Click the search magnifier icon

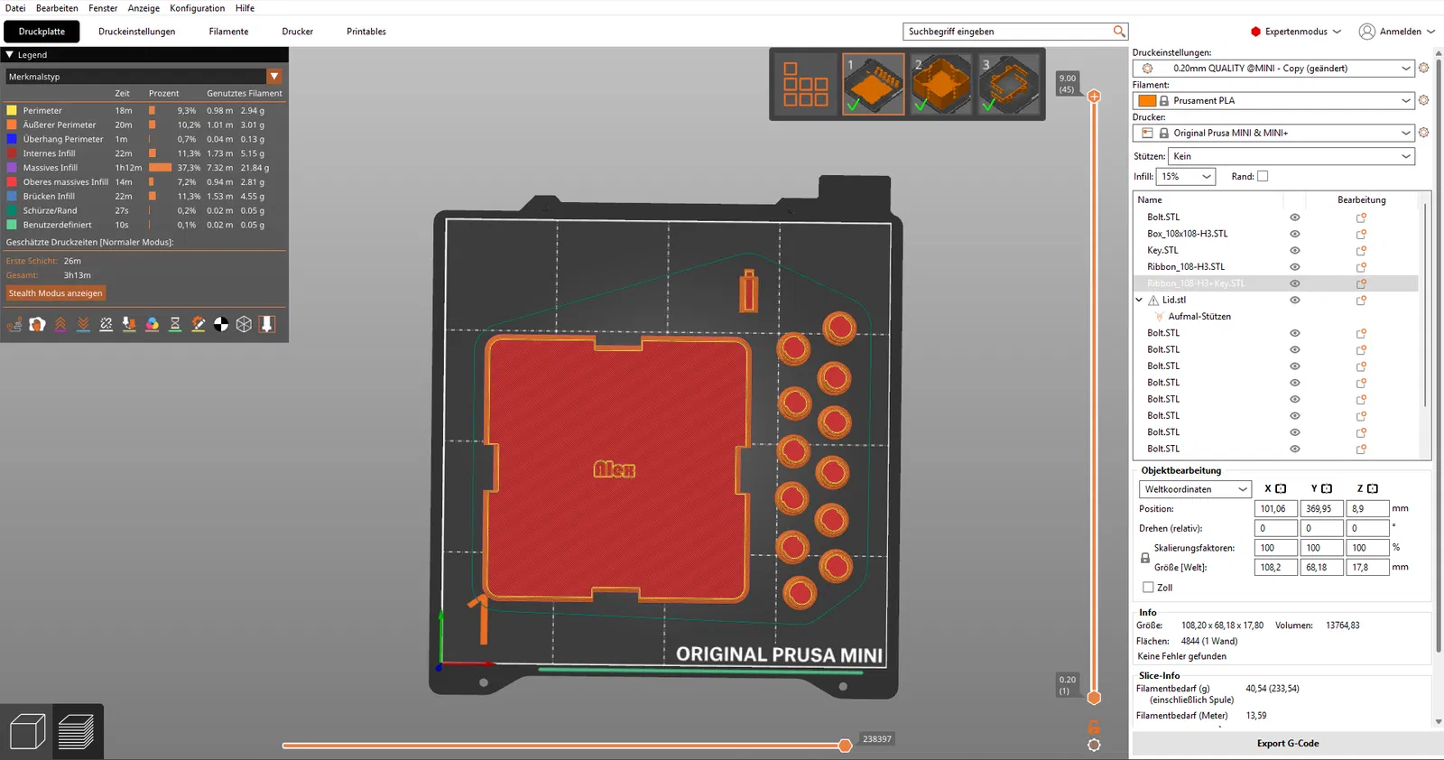(1119, 32)
